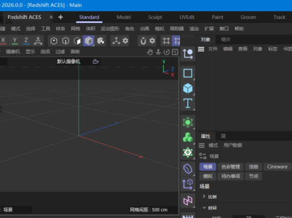Click the purple Bend deformer icon
The height and width of the screenshot is (218, 292).
click(x=188, y=169)
